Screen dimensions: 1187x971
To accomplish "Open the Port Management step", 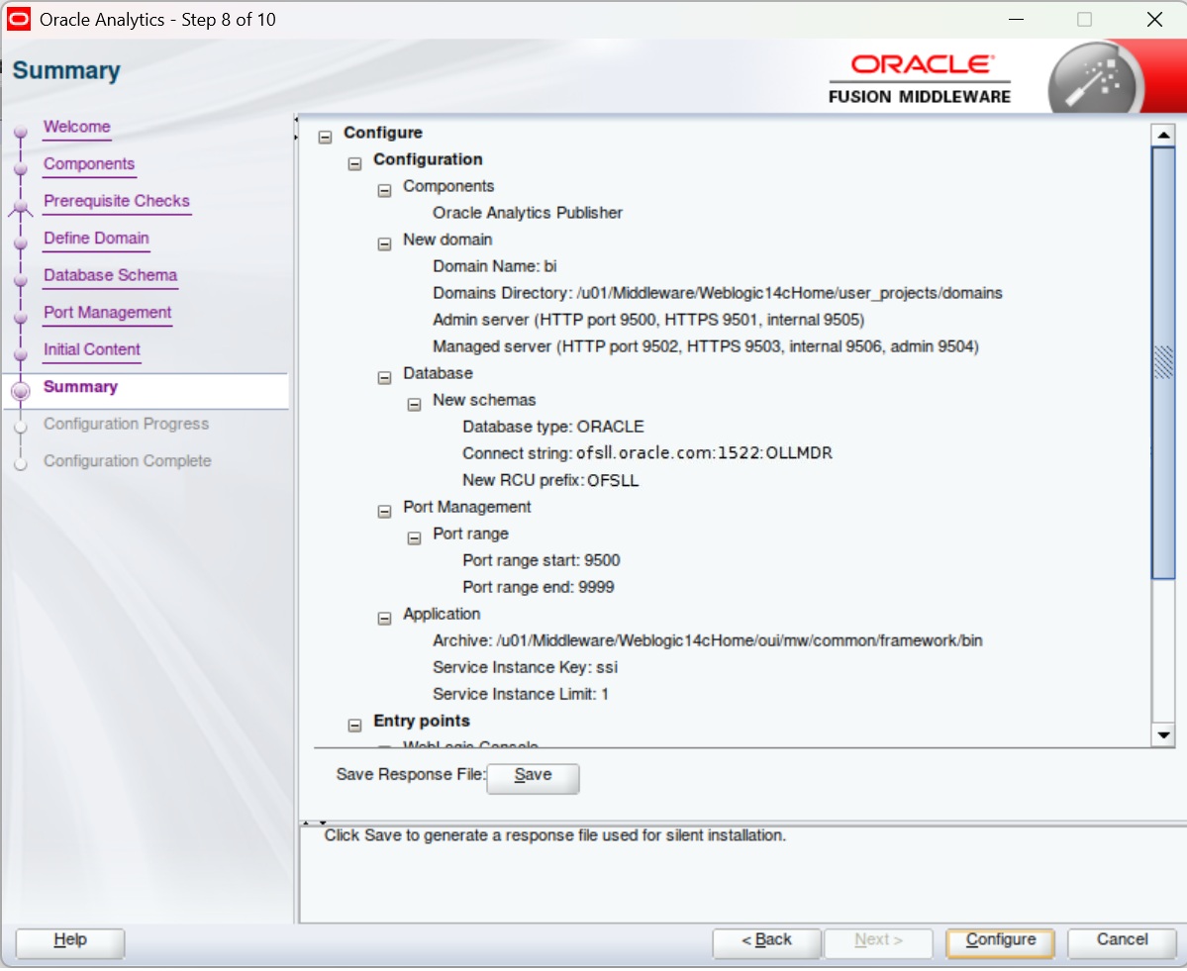I will click(108, 312).
